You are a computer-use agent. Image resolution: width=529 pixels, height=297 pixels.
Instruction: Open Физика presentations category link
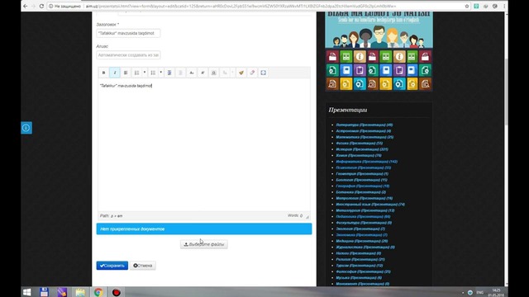(359, 143)
